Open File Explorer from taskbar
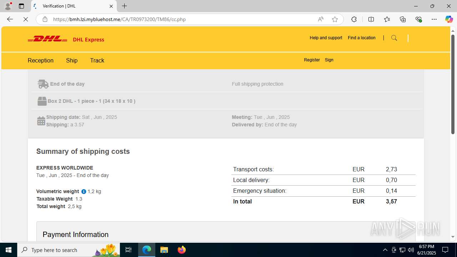This screenshot has height=257, width=457. [164, 250]
